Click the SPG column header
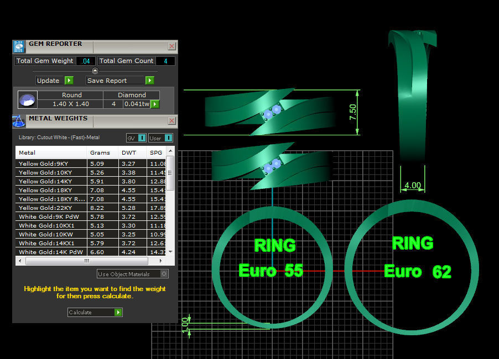This screenshot has height=359, width=499. pos(156,152)
